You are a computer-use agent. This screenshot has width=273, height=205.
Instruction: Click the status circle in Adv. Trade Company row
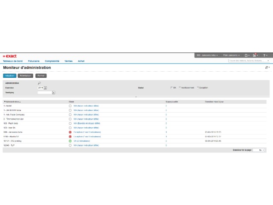70,115
